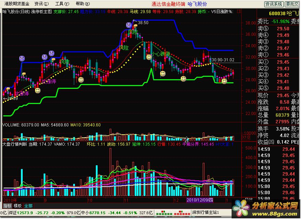The image size is (301, 219).
Task: Click the 涨幅 2.01% row
Action: (x=274, y=108)
